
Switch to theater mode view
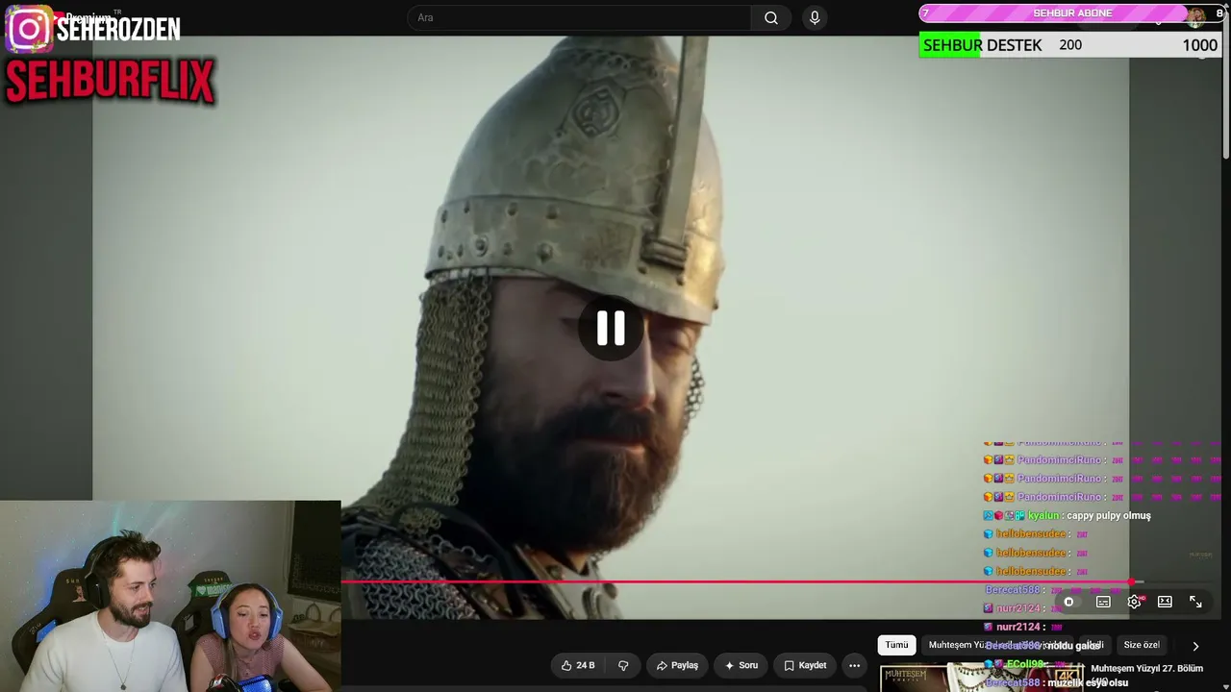point(1165,602)
